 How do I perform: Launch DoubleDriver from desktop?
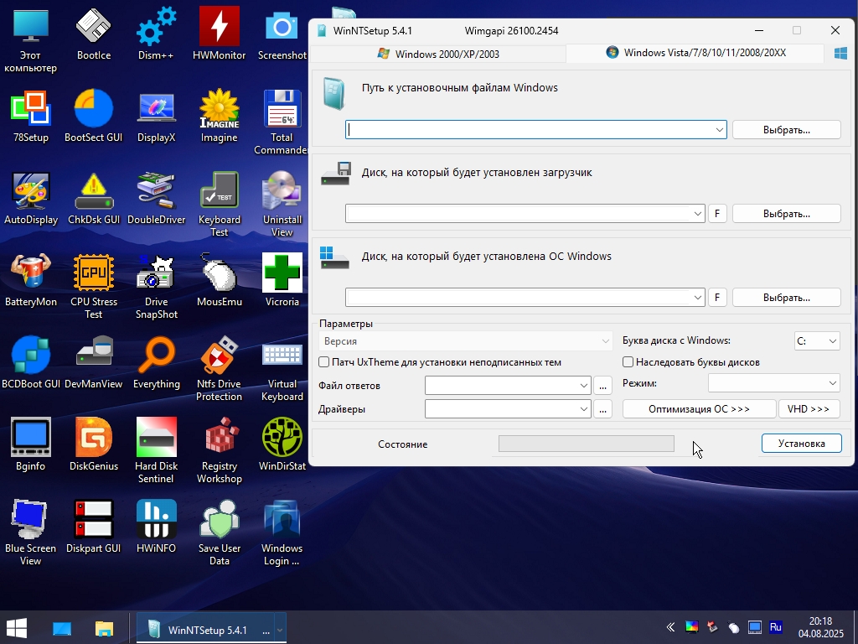point(156,198)
